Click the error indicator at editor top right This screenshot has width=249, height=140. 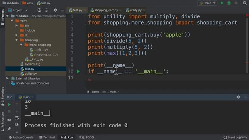247,16
